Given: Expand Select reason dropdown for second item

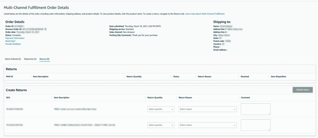Looking at the screenshot, I should point(208,125).
